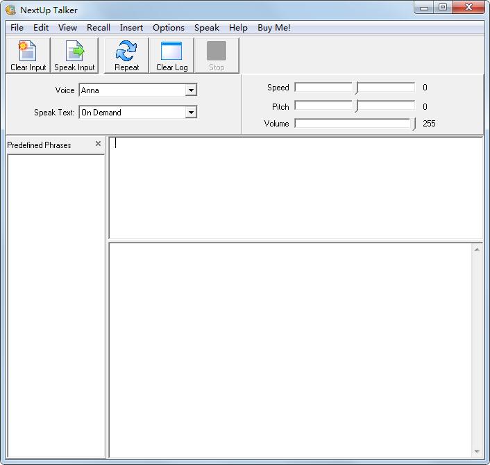The height and width of the screenshot is (465, 490).
Task: Click the Volume slider thumb
Action: (414, 124)
